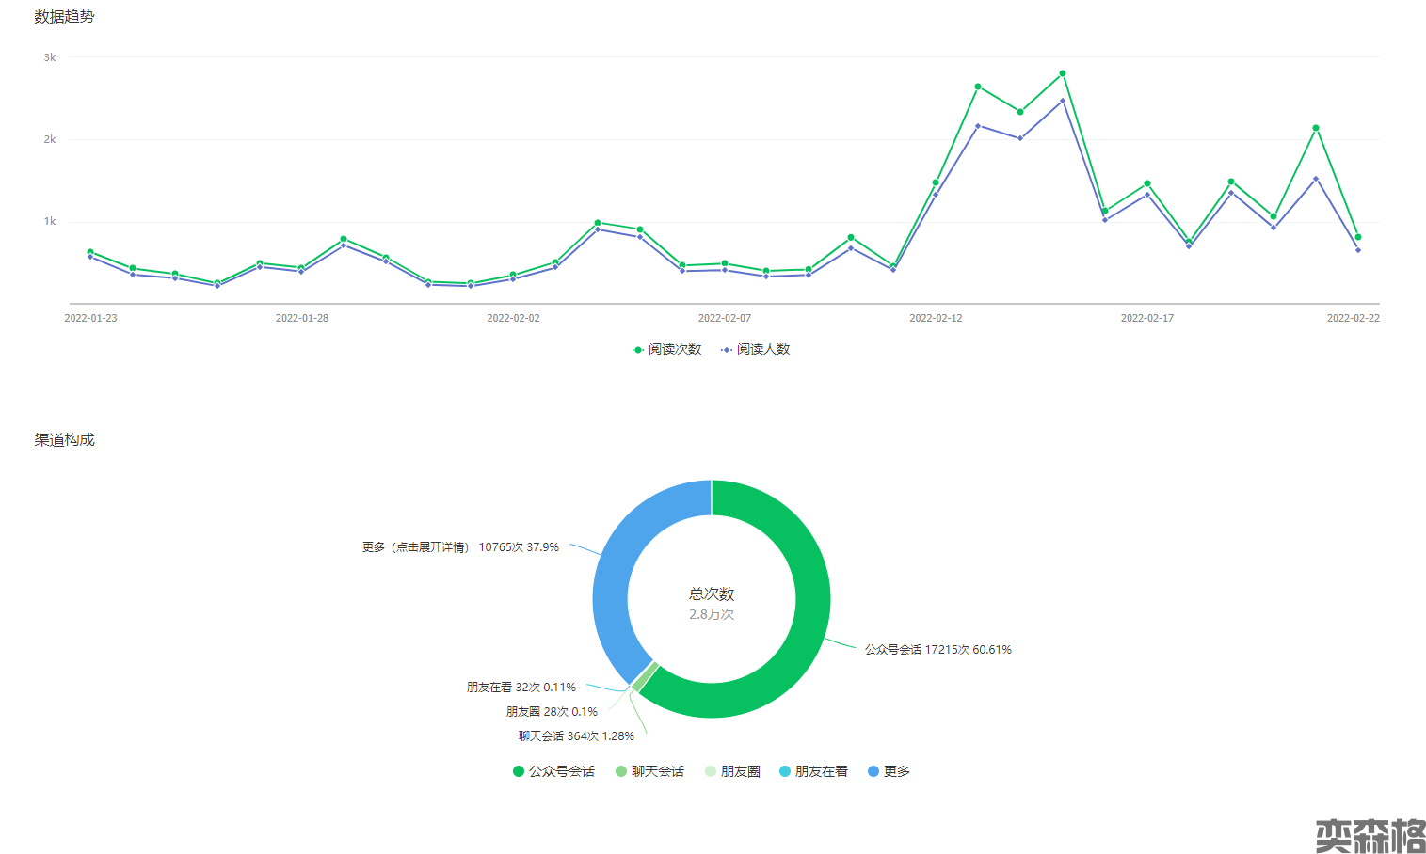Click the 总次数 center text in donut

pos(712,594)
